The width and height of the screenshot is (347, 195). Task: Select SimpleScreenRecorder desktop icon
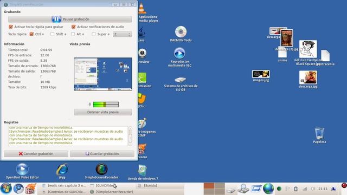coord(101,169)
